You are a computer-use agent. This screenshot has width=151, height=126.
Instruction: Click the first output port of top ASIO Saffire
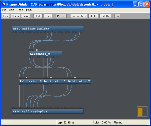[x=13, y=32]
